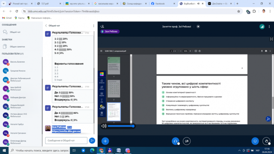Open the blue plus actions button
The height and width of the screenshot is (154, 274).
pyautogui.click(x=105, y=141)
